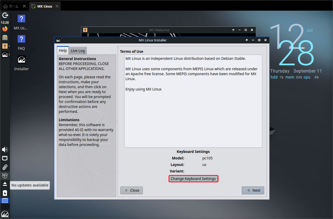Select the MX Linux VM tab
Viewport: 333px width, 219px height.
pos(45,6)
